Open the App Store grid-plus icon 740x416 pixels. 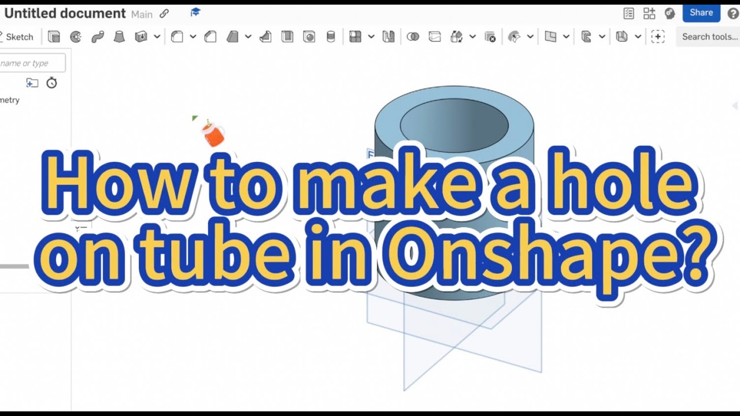649,13
